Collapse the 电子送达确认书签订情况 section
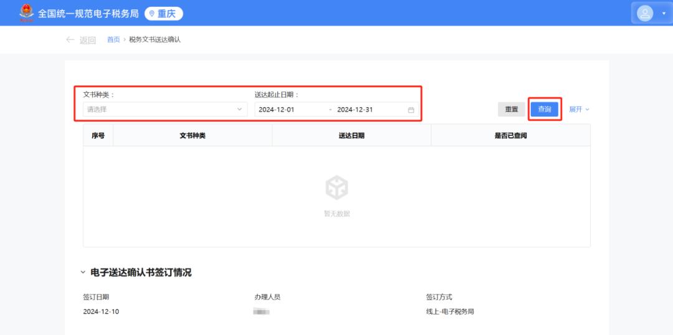This screenshot has height=335, width=673. tap(83, 273)
